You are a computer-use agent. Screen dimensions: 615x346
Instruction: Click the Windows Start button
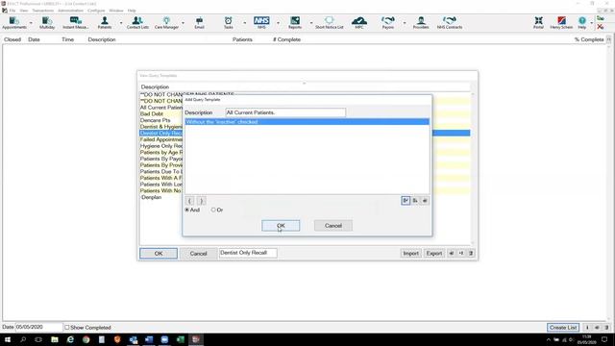click(8, 339)
